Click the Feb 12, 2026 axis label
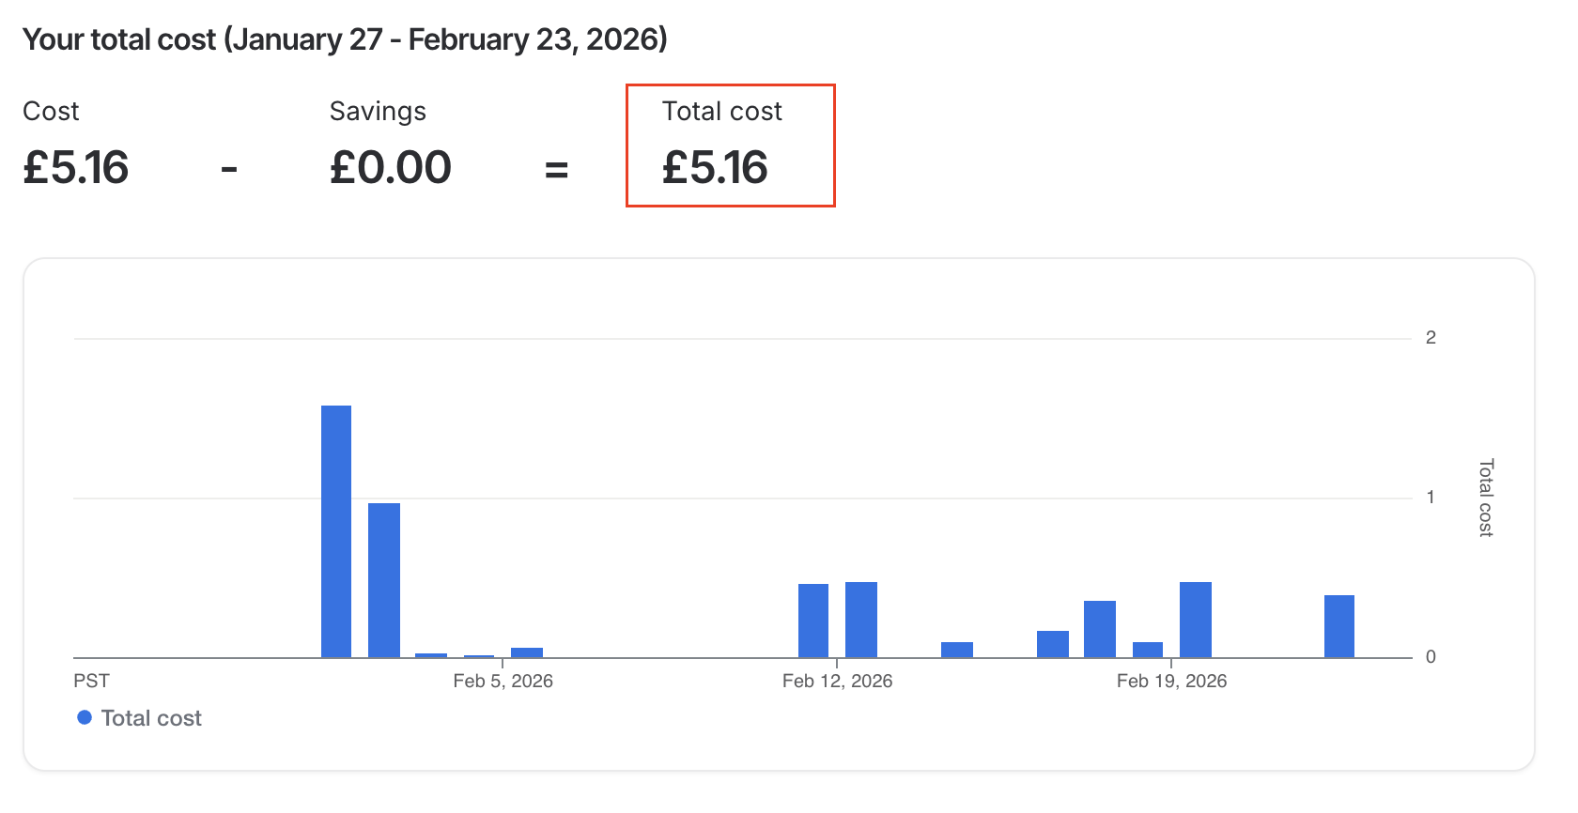This screenshot has height=813, width=1578. coord(837,681)
